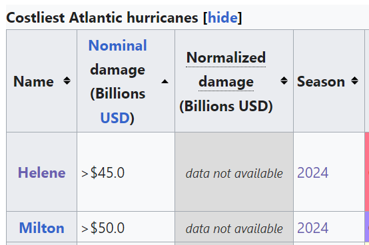369x245 pixels.
Task: Click the >$50.0 damage cell
Action: 126,226
